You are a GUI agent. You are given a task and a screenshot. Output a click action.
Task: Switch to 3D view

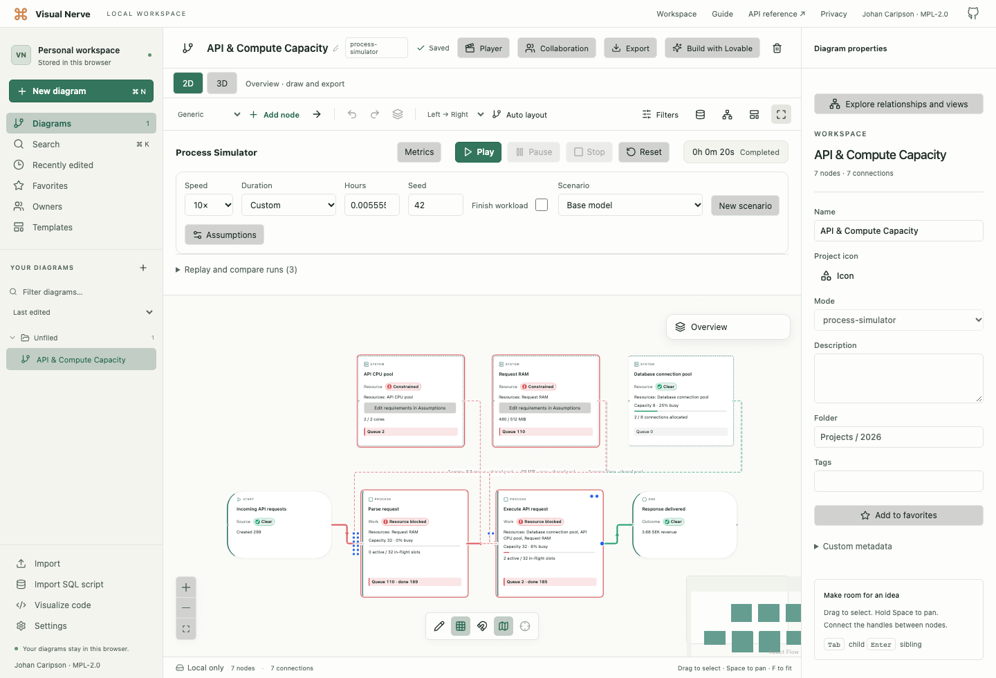[x=222, y=83]
